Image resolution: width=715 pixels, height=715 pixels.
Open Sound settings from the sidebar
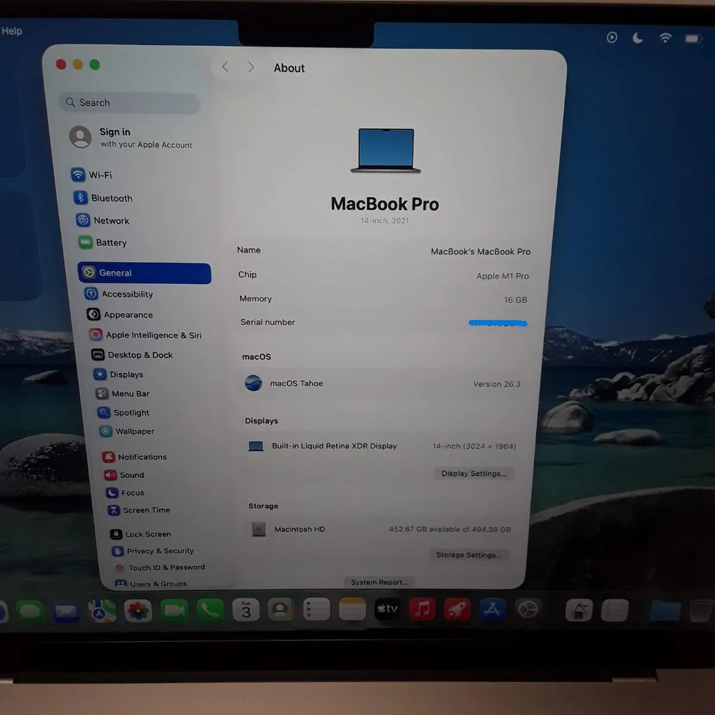point(131,475)
